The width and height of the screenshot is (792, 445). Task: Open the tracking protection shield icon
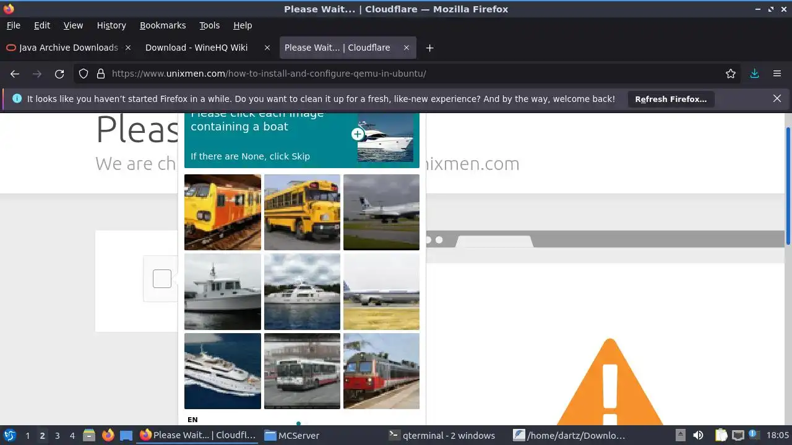click(84, 74)
